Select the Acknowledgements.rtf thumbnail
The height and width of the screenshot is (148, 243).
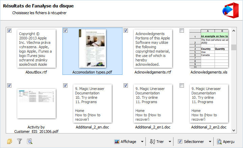[153, 49]
